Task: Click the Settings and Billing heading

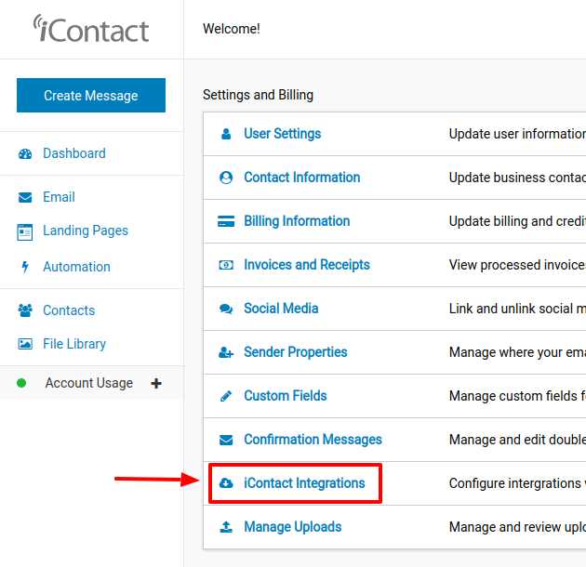Action: click(258, 95)
